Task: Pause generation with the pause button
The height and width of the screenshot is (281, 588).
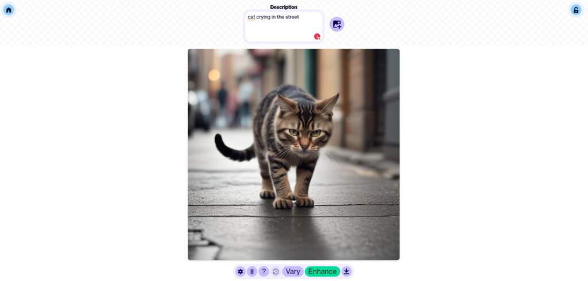Action: tap(252, 271)
